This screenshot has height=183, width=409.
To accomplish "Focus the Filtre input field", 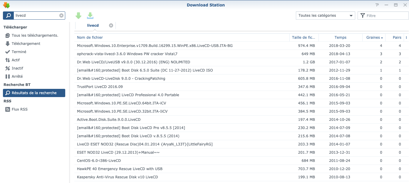I will pyautogui.click(x=383, y=16).
